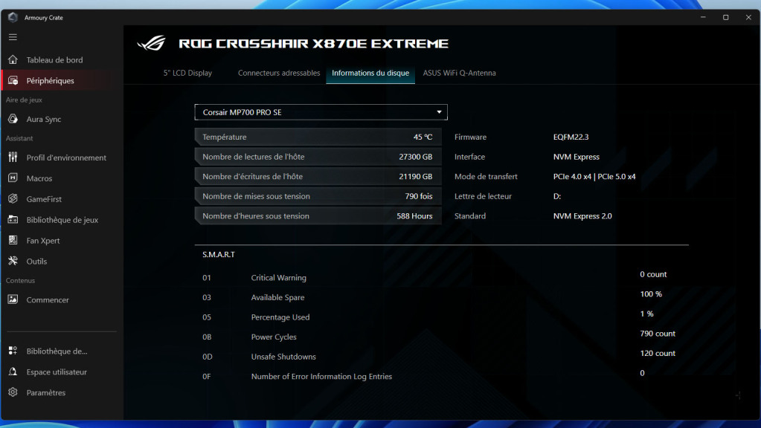Click the S.M.A.R.T heading
This screenshot has width=761, height=428.
tap(219, 254)
